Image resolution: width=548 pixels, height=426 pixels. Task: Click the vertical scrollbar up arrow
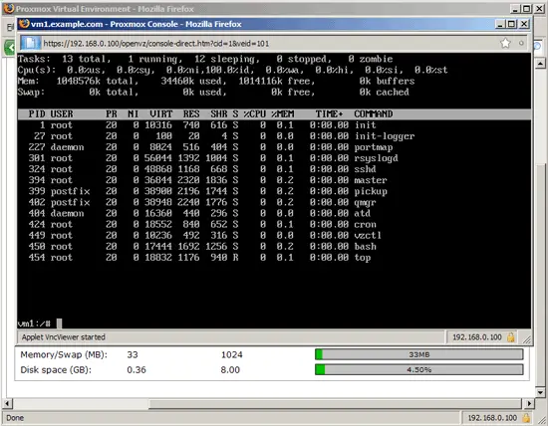pyautogui.click(x=540, y=63)
